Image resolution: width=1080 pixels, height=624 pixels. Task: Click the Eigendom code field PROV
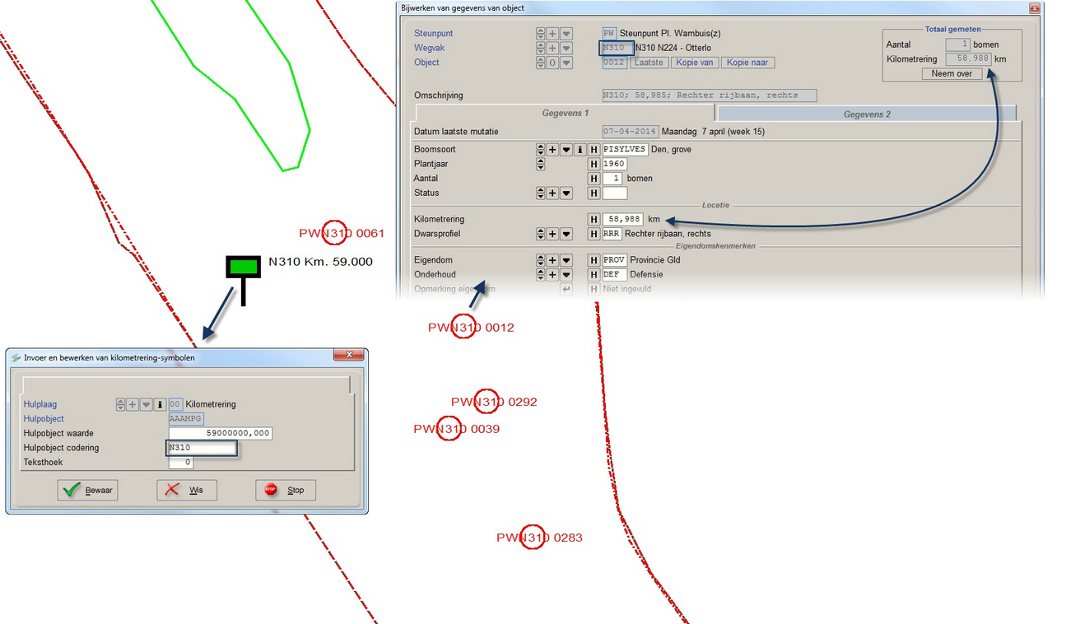coord(615,260)
